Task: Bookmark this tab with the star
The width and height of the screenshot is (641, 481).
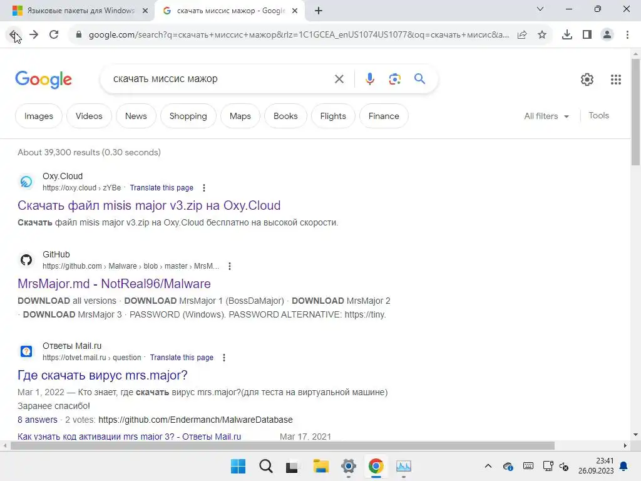Action: pos(542,35)
